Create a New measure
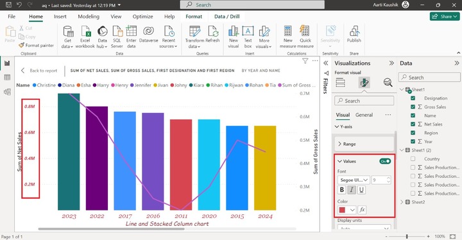Image resolution: width=462 pixels, height=240 pixels. pos(288,37)
